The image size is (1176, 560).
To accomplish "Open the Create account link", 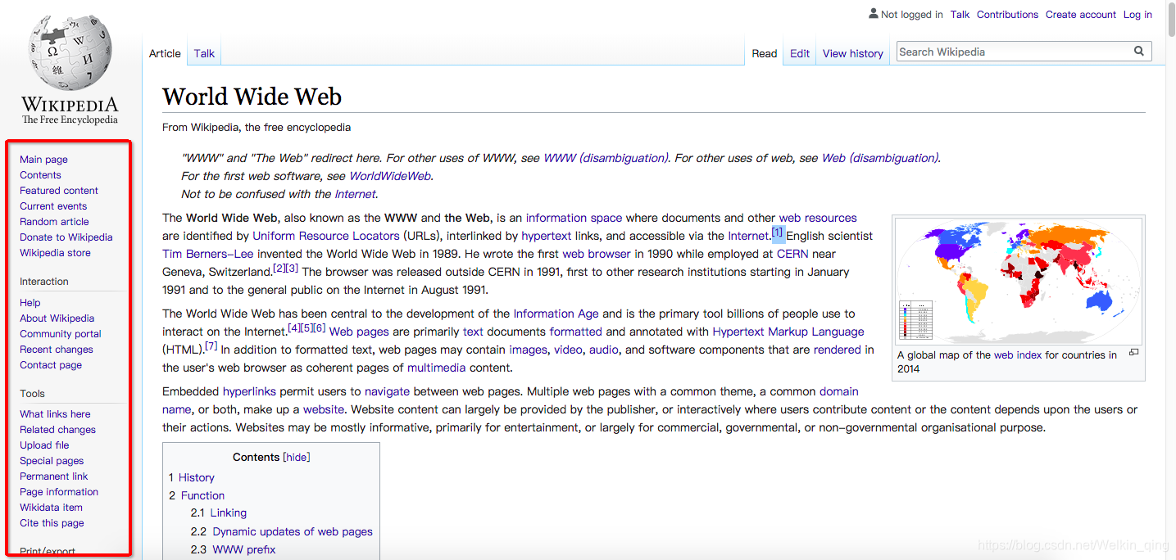I will coord(1080,14).
